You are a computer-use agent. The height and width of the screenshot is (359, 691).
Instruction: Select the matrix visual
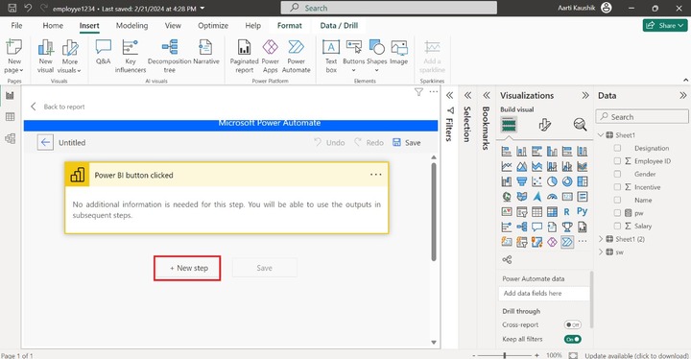tap(552, 212)
